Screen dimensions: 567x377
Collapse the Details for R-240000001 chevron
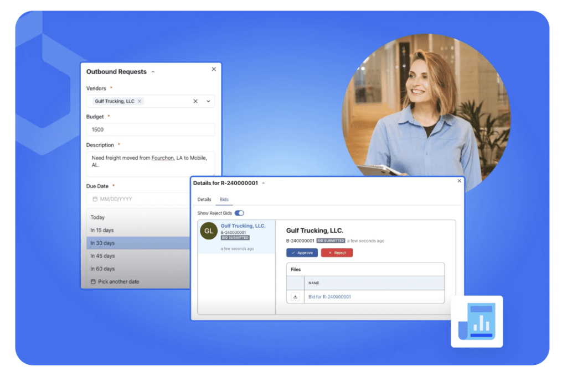[263, 183]
